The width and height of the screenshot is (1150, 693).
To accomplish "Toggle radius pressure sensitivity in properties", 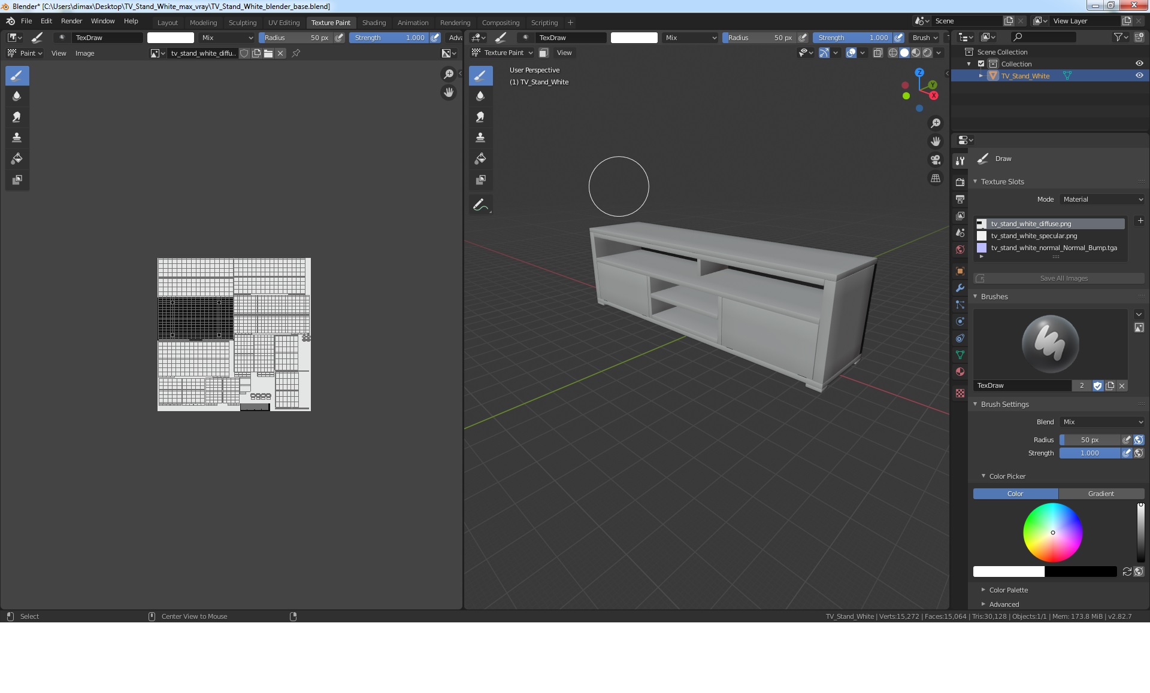I will coord(1127,440).
